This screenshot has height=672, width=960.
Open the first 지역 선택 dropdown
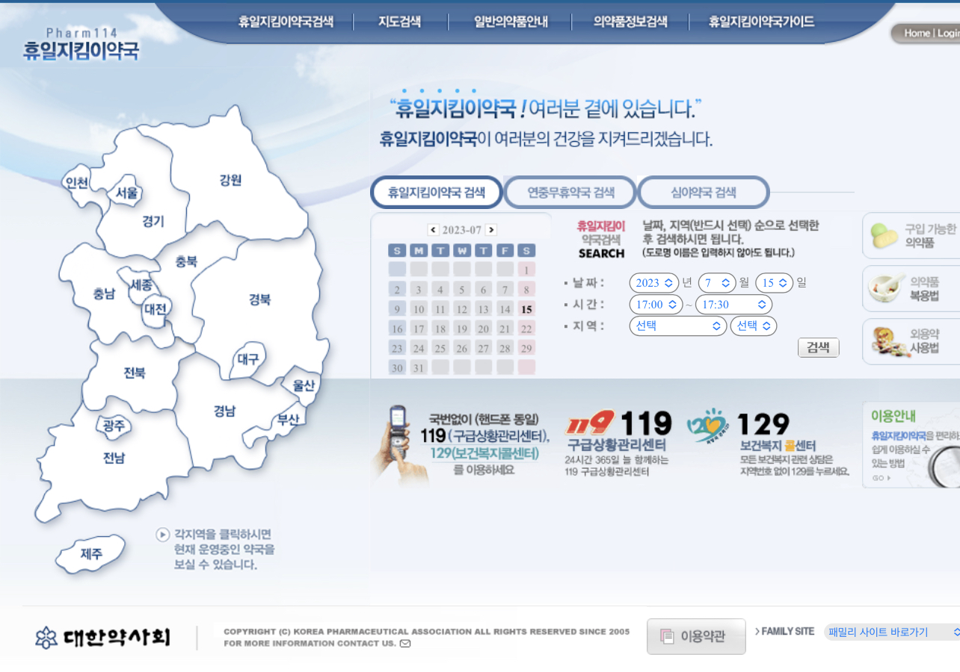coord(678,326)
